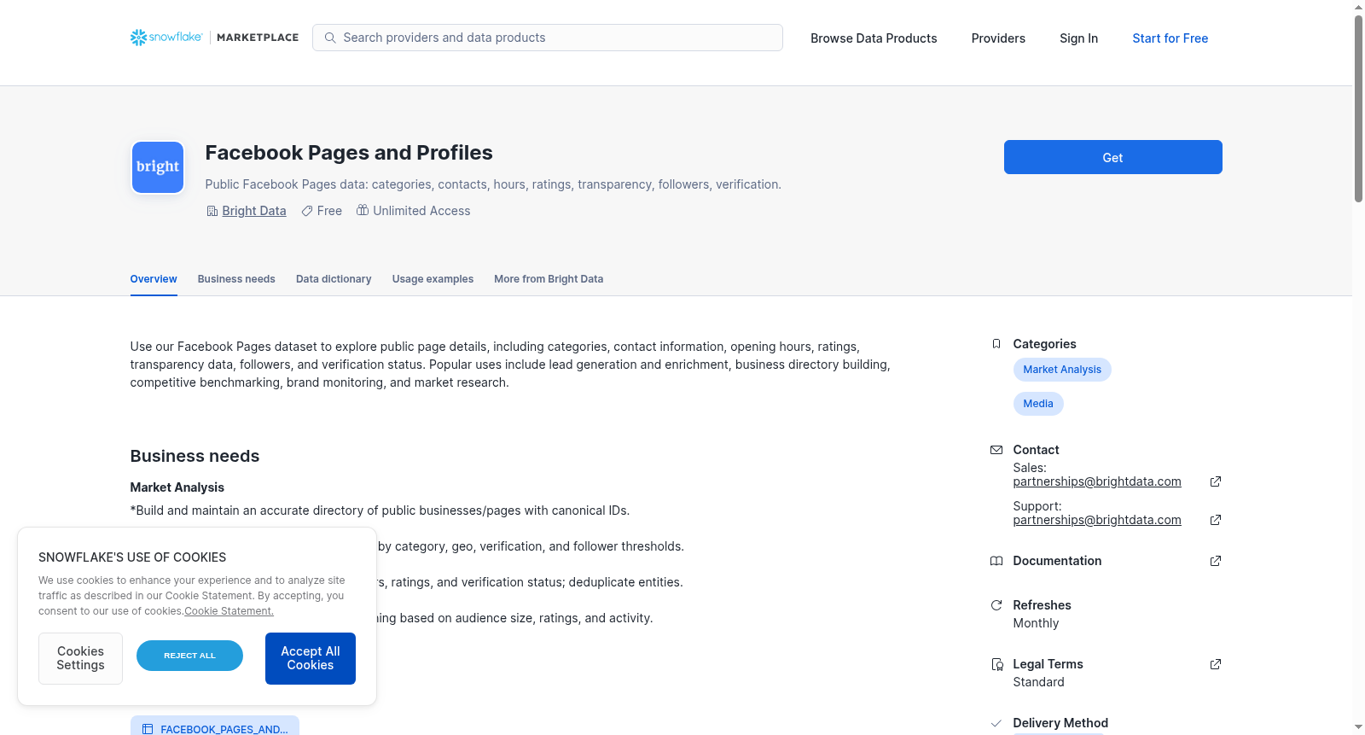Click the "Refreshes" label

[1042, 605]
